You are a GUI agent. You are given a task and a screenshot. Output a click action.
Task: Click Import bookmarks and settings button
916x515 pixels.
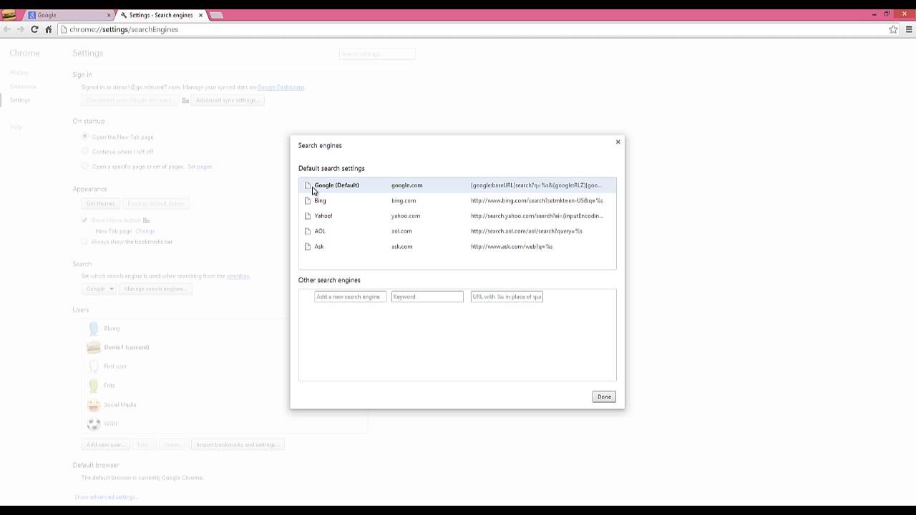click(237, 445)
